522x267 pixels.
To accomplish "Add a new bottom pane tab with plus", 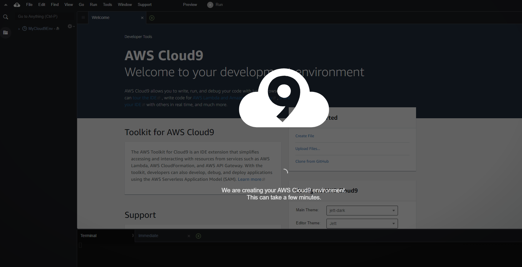I will 199,236.
